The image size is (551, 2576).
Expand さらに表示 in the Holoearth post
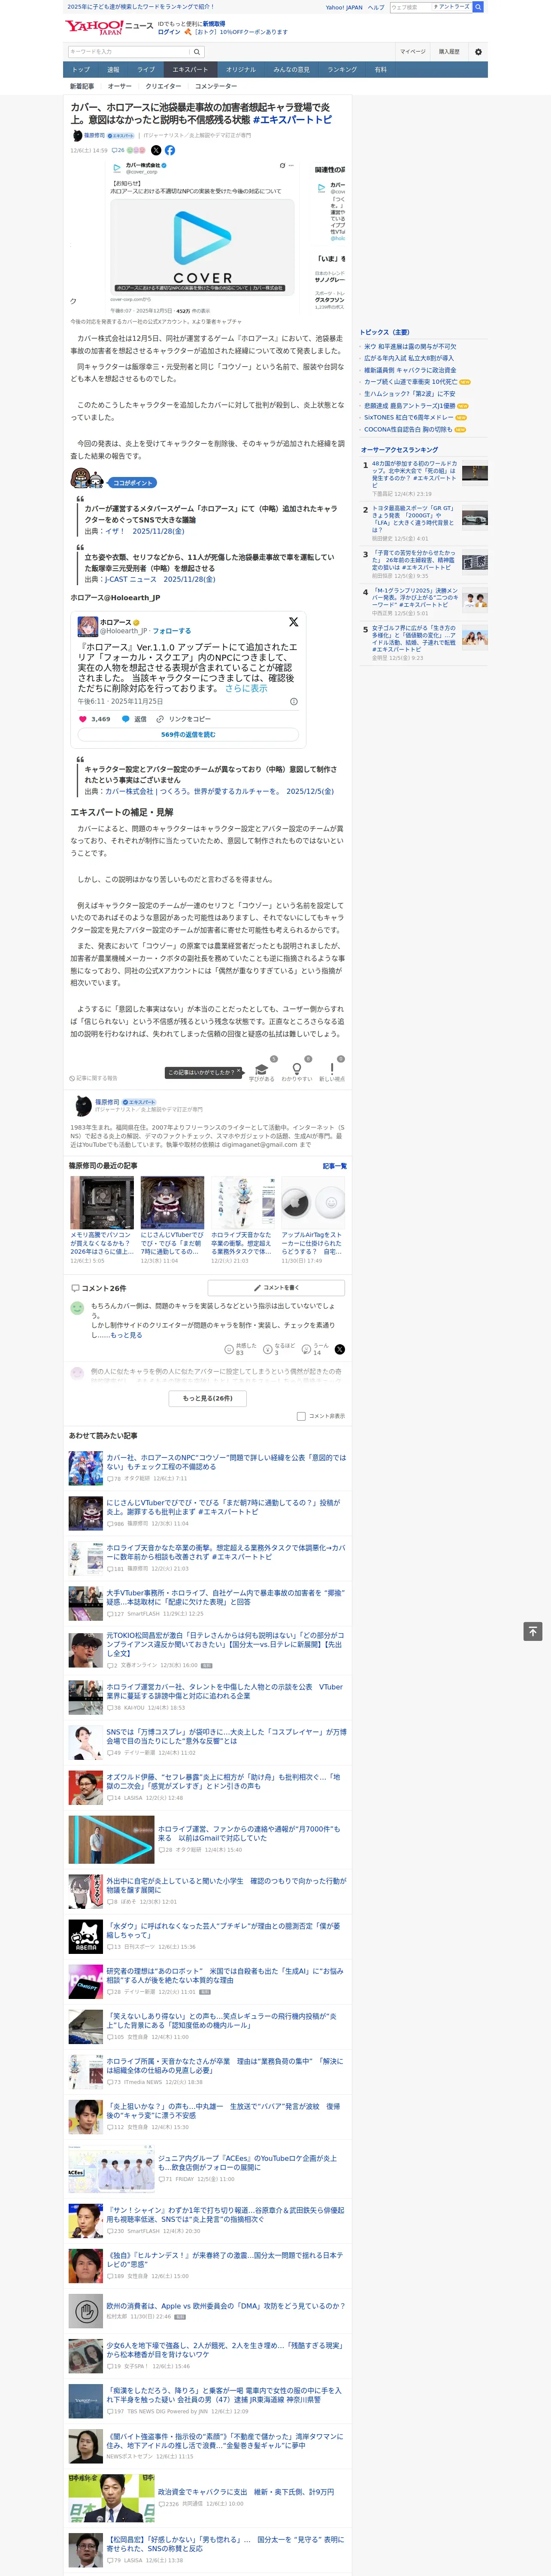pos(246,688)
